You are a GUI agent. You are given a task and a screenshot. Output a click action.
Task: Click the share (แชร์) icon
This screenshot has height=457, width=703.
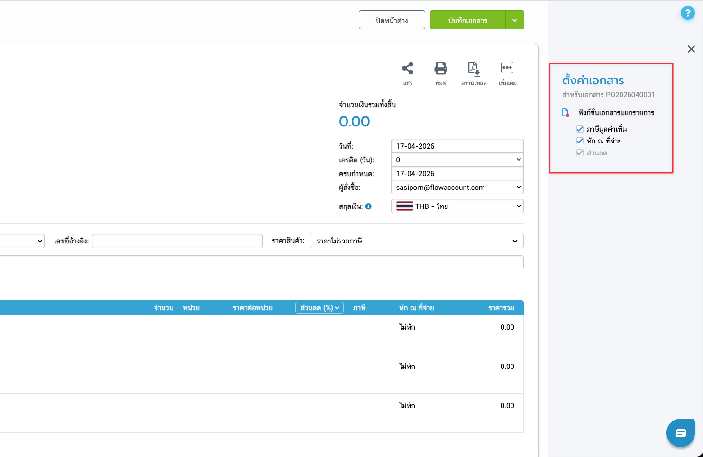pos(408,69)
